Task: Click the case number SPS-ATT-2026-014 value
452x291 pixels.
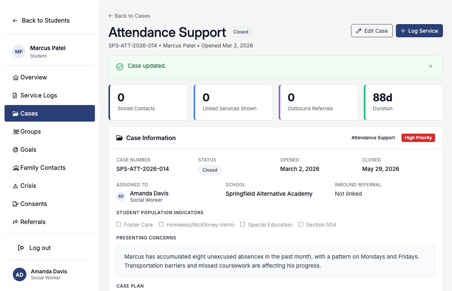Action: [x=143, y=169]
